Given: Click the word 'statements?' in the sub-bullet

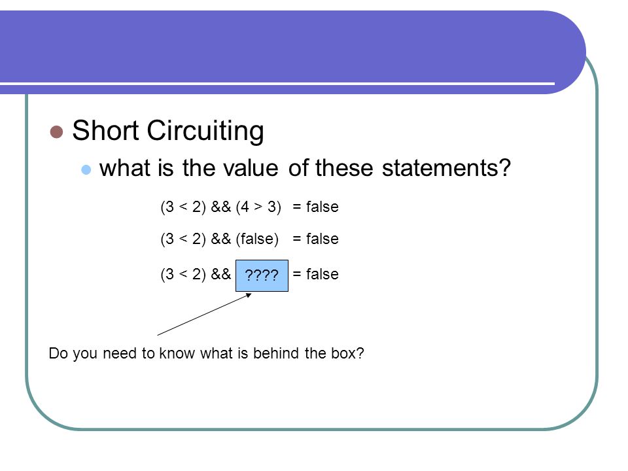Looking at the screenshot, I should coord(447,168).
